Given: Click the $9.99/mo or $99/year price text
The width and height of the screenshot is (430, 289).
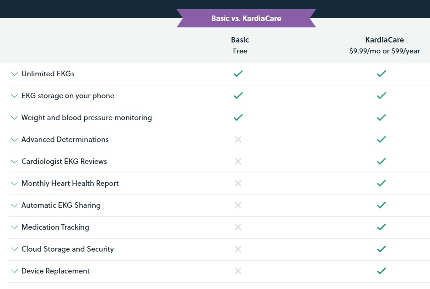Looking at the screenshot, I should point(384,51).
